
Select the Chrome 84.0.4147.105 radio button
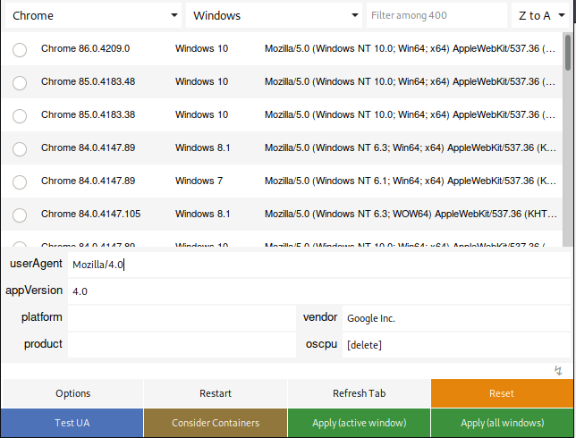(x=20, y=215)
